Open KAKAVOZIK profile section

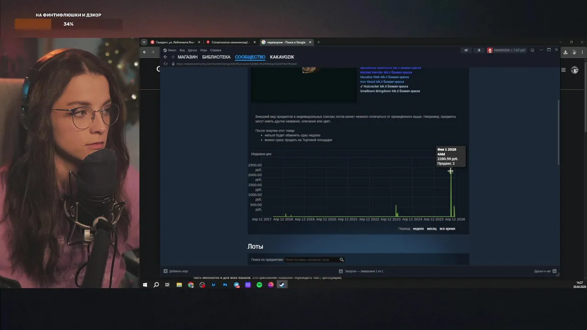tap(282, 57)
